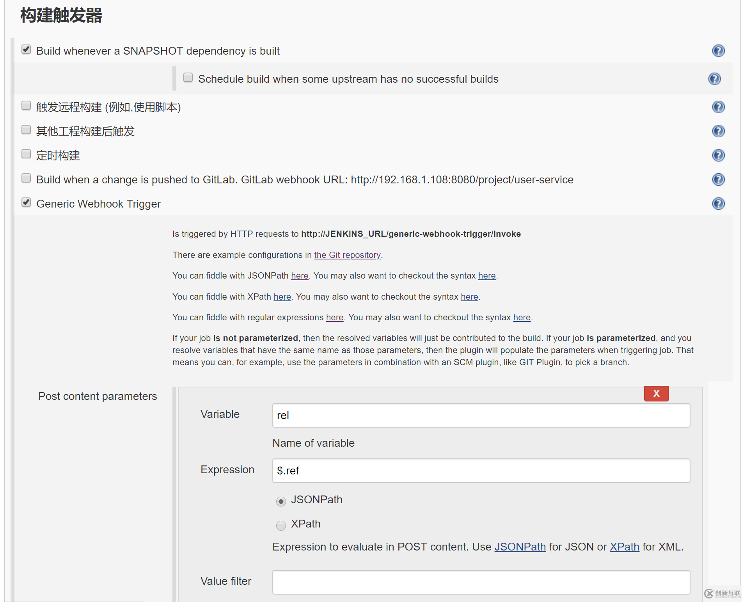742x602 pixels.
Task: Enable the 定时构建 checkbox
Action: click(x=26, y=154)
